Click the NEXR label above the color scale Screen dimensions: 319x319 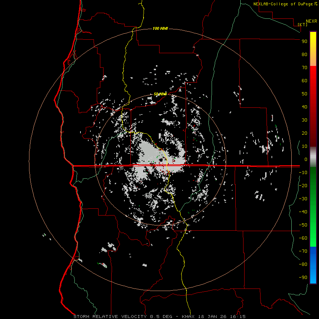pos(312,21)
